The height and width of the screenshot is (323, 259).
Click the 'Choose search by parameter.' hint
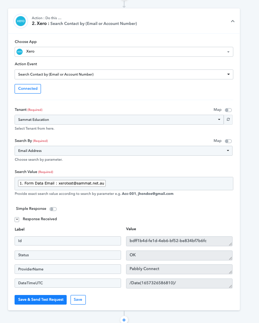point(39,160)
